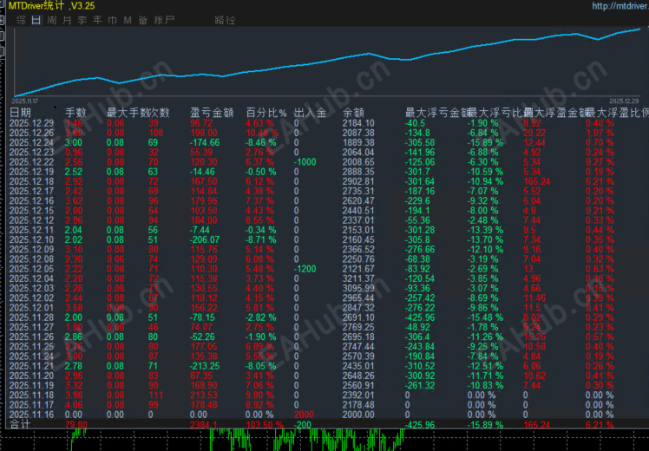
Task: Switch to the 年 yearly tab
Action: coord(98,20)
